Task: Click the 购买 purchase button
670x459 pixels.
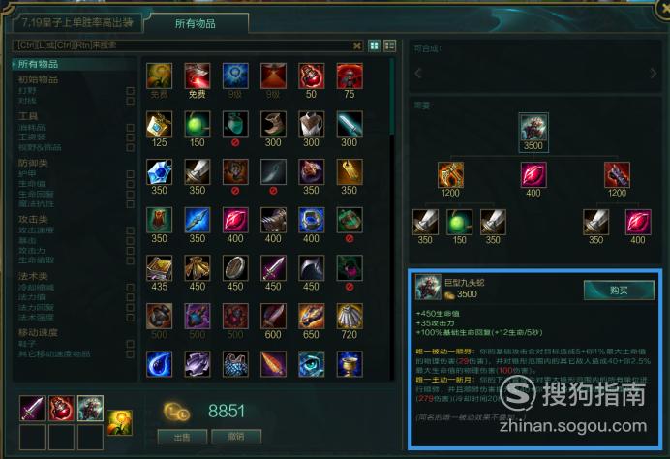Action: click(619, 291)
